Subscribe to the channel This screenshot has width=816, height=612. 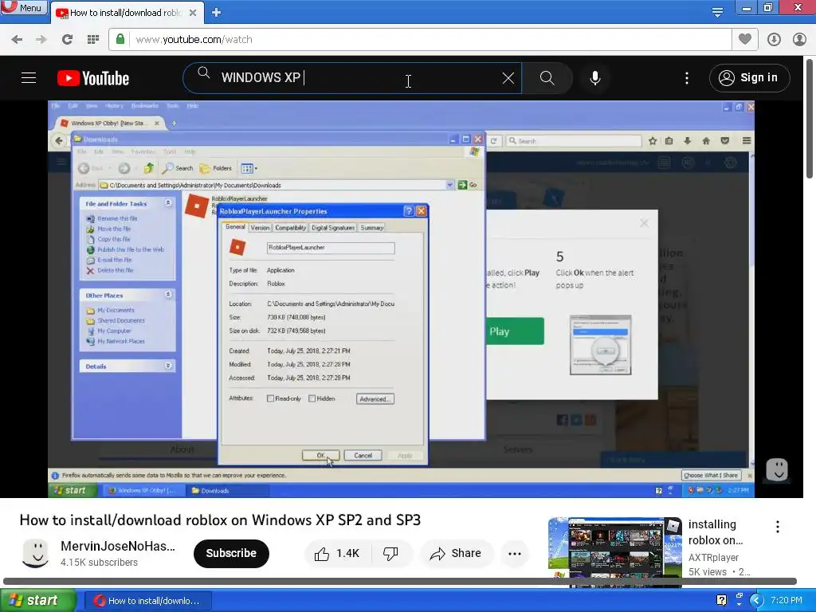(231, 553)
